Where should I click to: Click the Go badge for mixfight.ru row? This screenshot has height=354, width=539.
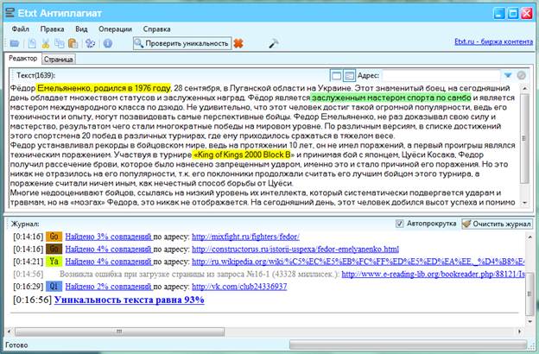pyautogui.click(x=54, y=237)
